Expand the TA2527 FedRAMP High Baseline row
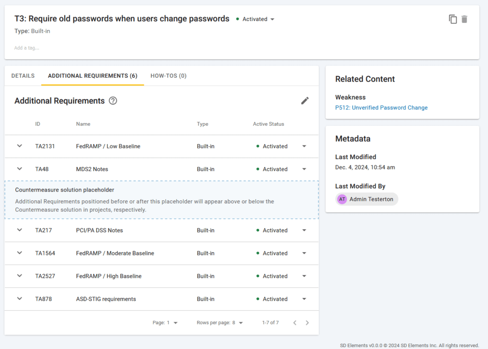488x349 pixels. [20, 276]
